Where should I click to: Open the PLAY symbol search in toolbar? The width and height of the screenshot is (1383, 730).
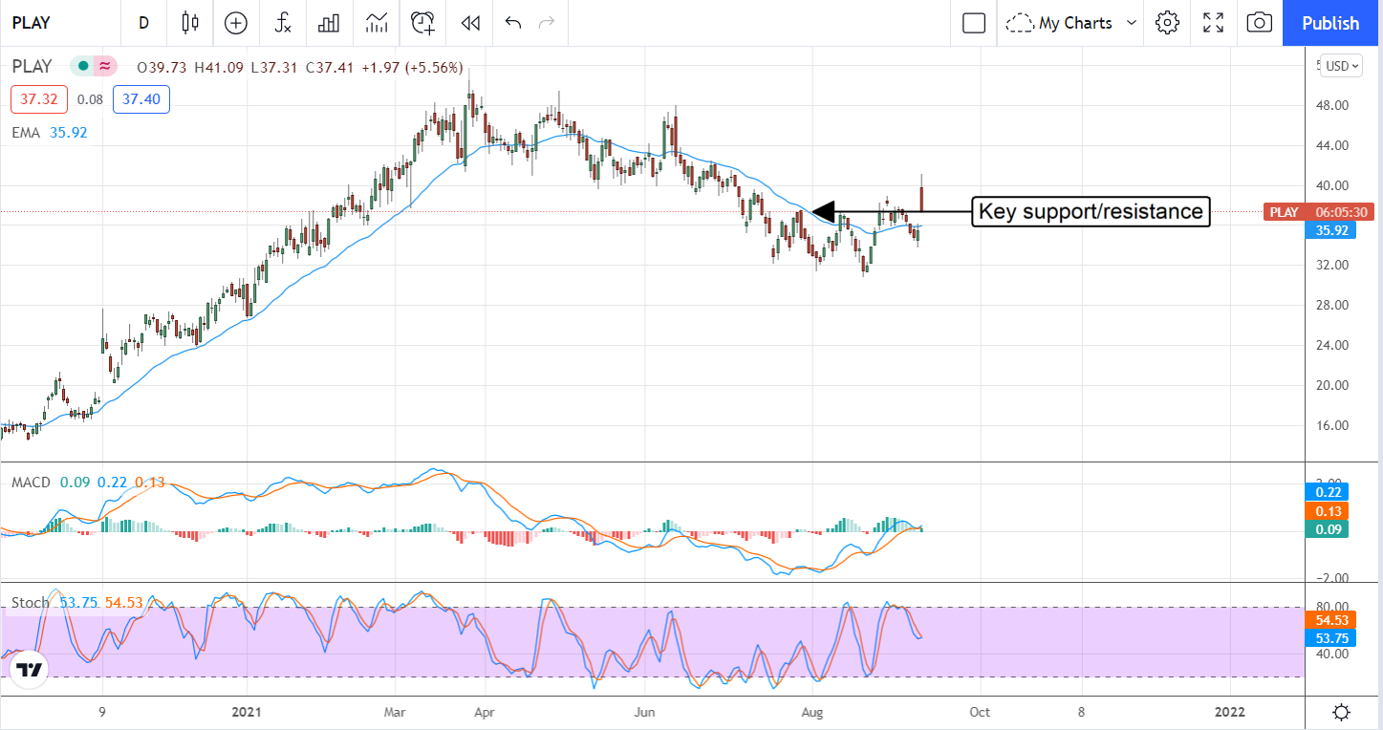pyautogui.click(x=32, y=23)
